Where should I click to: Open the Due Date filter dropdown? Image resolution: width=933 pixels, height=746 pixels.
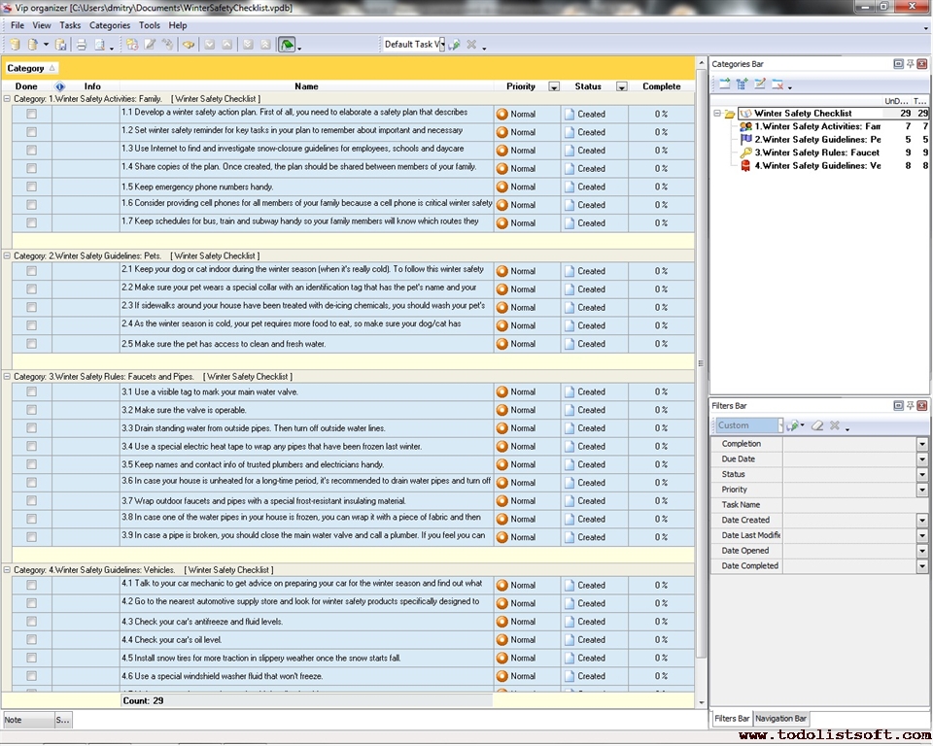point(921,459)
